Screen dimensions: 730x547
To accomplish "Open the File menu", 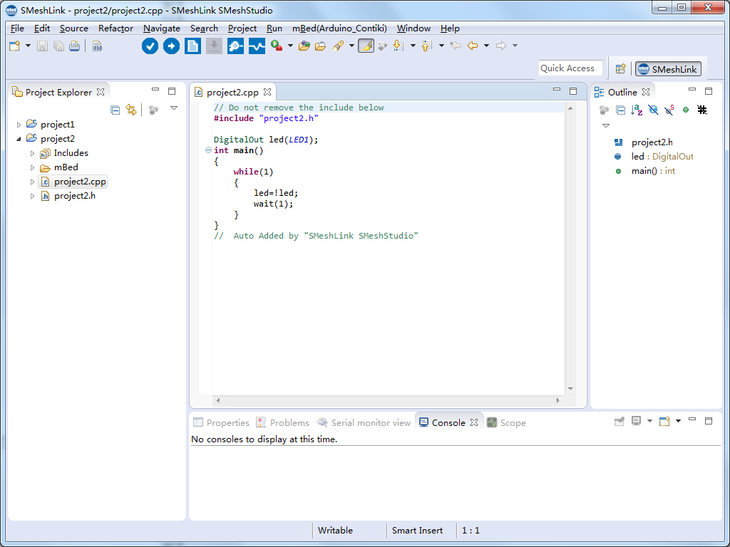I will point(17,28).
